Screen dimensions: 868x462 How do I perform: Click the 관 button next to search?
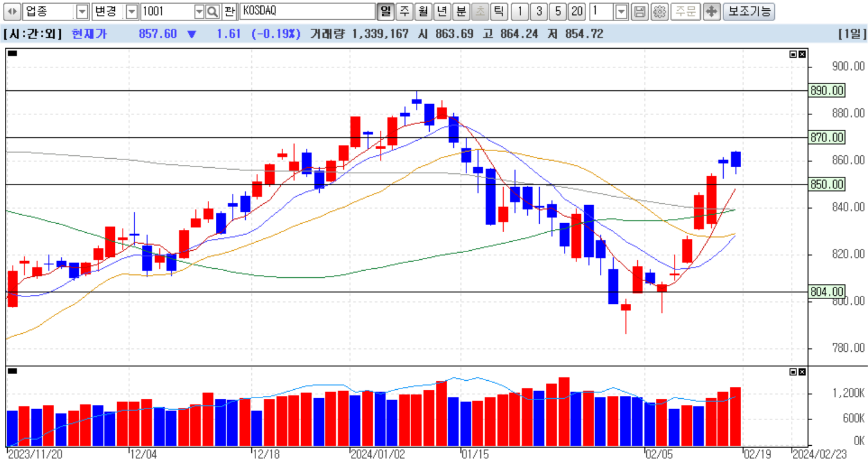tap(230, 11)
